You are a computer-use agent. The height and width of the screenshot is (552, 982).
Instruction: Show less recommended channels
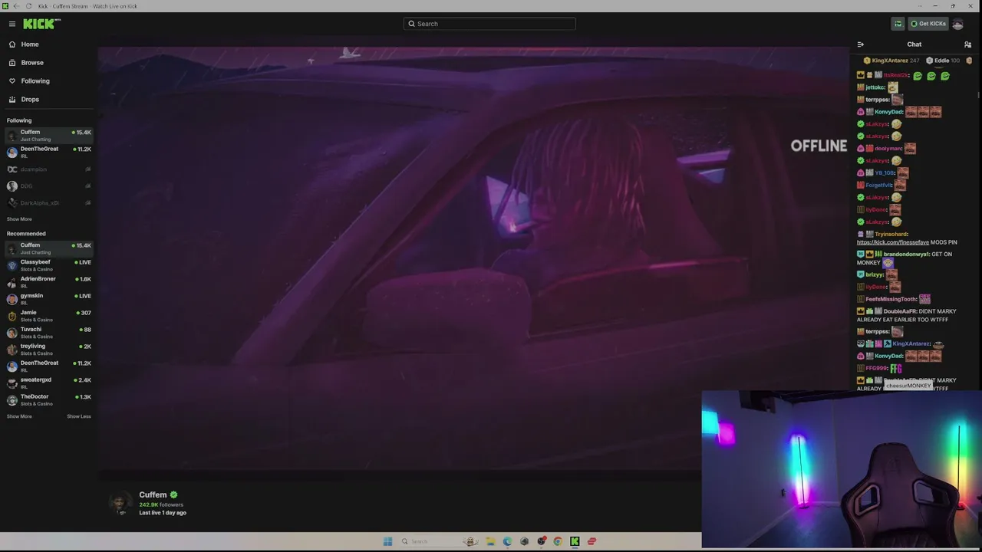tap(79, 416)
